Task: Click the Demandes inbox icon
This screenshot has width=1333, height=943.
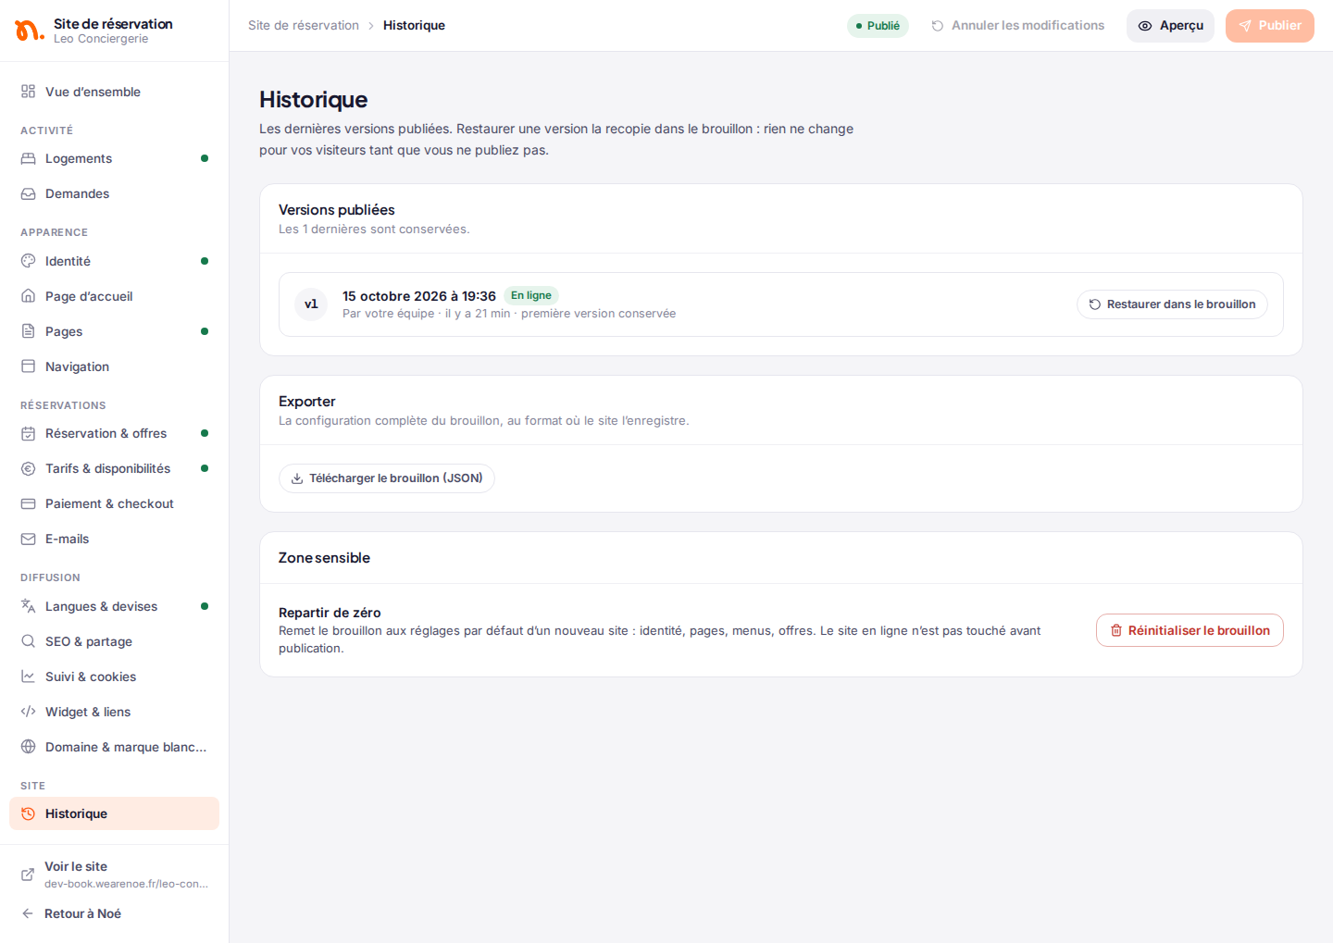Action: 29,193
